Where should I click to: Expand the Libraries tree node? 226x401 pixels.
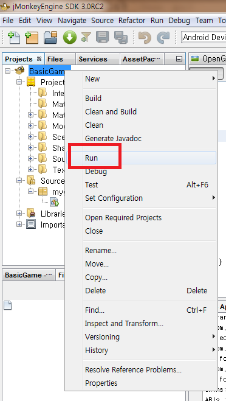click(x=19, y=213)
